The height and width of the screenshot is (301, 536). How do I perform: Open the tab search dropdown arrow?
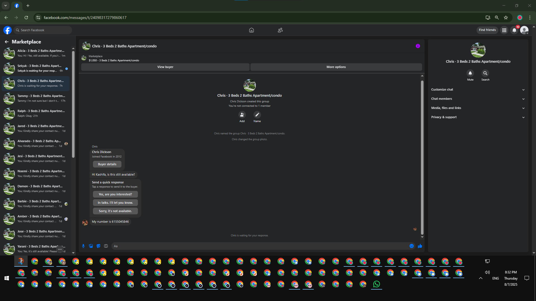6,6
